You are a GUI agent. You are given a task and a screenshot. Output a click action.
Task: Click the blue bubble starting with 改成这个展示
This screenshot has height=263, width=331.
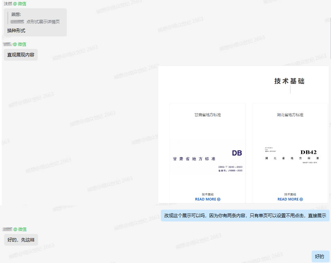[x=245, y=215]
